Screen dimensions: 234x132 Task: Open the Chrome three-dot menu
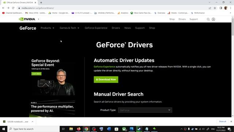pyautogui.click(x=231, y=8)
